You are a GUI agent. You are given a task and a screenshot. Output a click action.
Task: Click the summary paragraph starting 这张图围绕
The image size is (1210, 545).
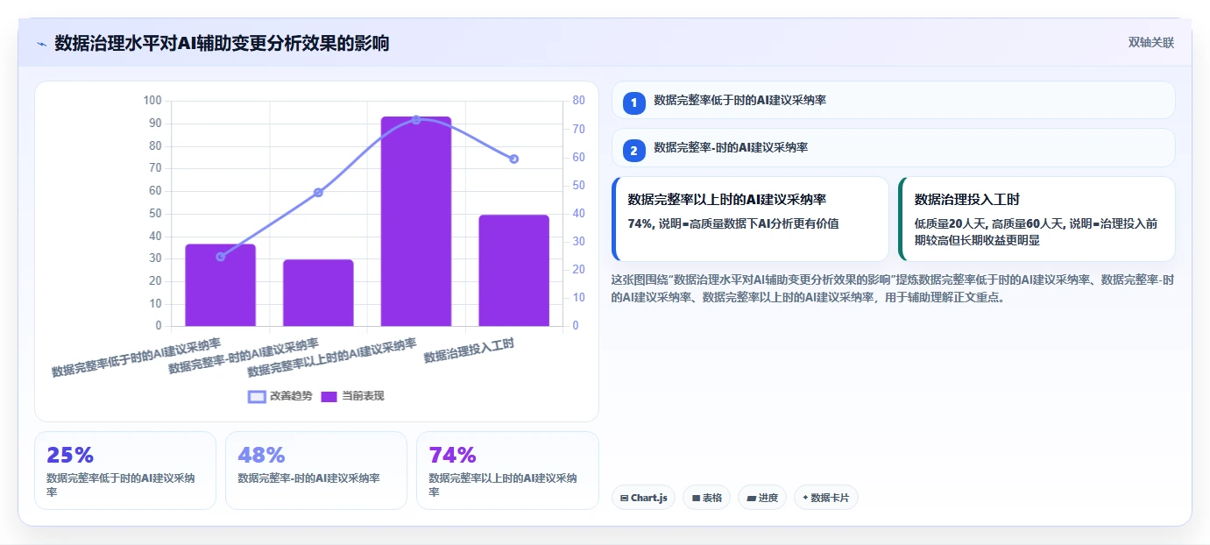(893, 288)
